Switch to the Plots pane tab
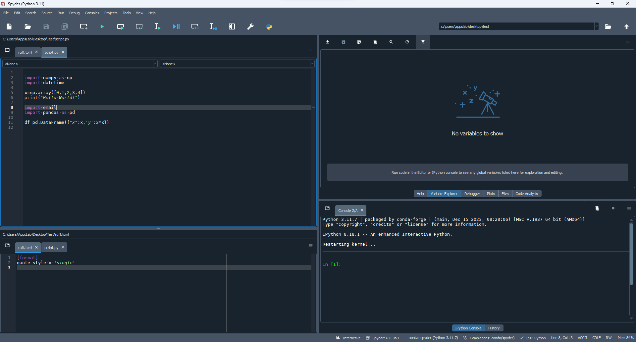The image size is (636, 342). click(x=491, y=194)
